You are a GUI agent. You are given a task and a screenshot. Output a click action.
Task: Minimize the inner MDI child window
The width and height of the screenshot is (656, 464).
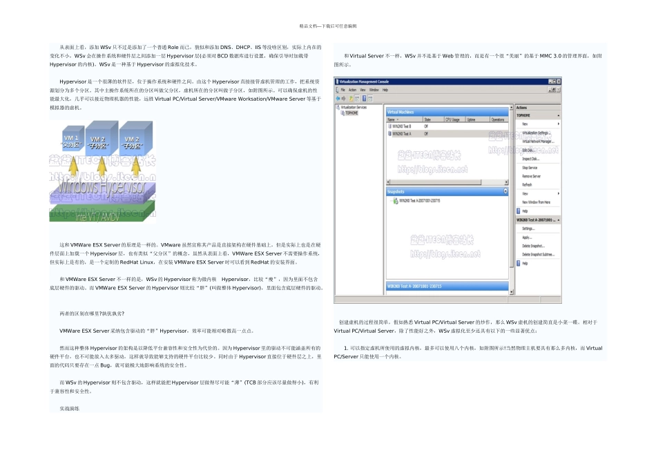tap(550, 90)
